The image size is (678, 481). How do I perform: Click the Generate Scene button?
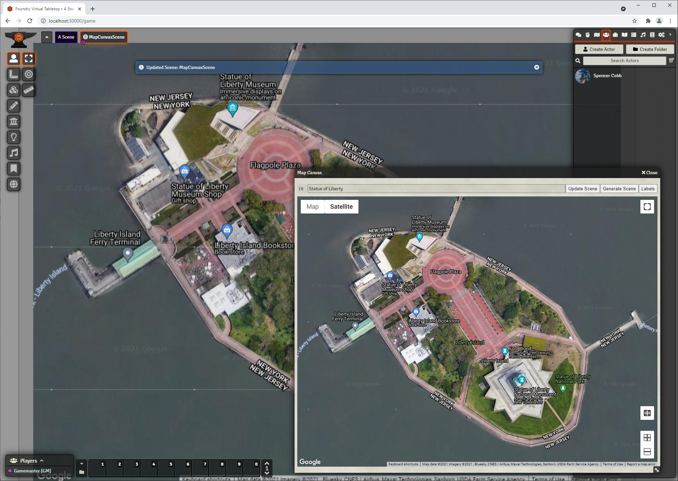click(x=619, y=188)
